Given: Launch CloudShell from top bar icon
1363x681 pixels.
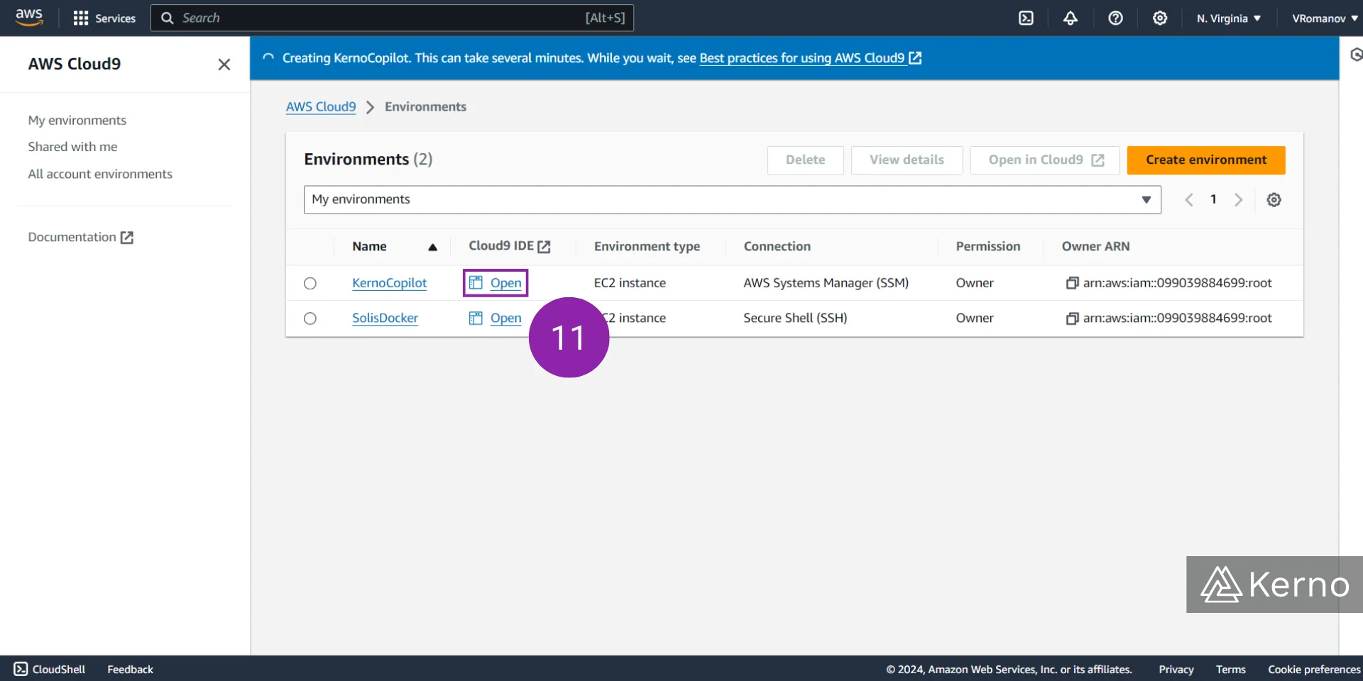Looking at the screenshot, I should pos(1026,18).
